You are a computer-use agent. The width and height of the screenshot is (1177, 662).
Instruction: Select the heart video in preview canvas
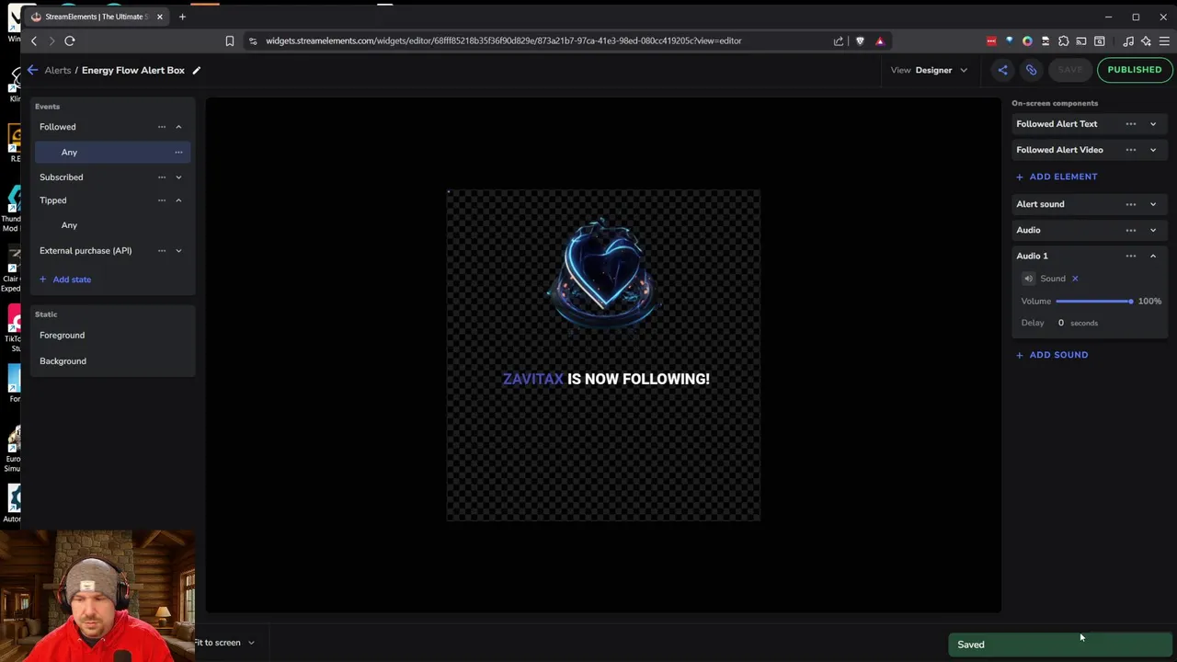603,273
